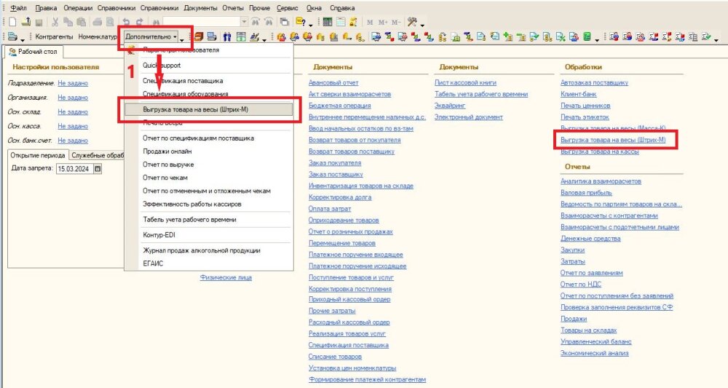Click the Paste clipboard icon
This screenshot has height=388, width=728.
pyautogui.click(x=82, y=22)
